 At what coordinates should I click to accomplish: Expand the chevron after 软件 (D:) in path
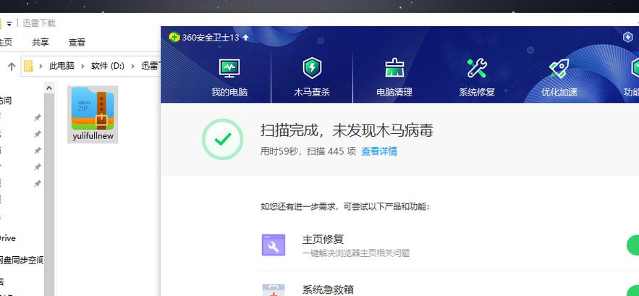click(x=132, y=66)
